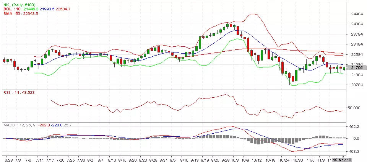Click the 23184 price axis label

pos(357,44)
